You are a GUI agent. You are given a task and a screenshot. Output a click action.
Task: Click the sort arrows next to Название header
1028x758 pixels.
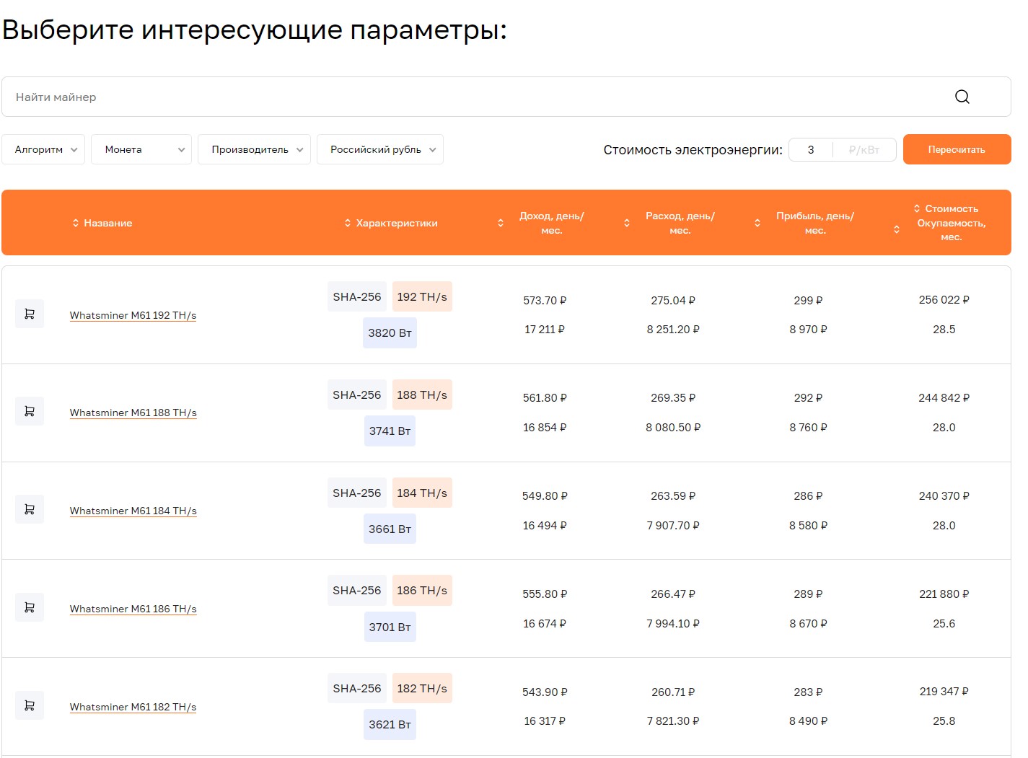76,223
